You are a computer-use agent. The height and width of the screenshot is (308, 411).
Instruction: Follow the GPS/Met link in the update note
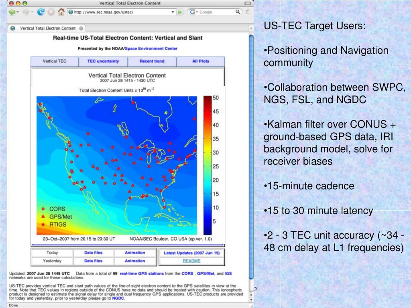click(x=206, y=274)
